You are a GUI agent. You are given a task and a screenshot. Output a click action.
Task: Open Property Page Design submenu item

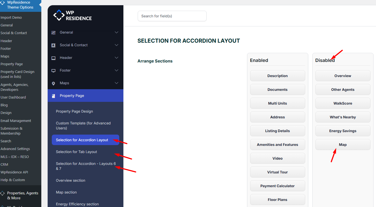pyautogui.click(x=74, y=111)
